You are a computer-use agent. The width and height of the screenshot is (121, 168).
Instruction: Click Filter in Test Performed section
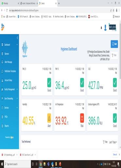[105, 142]
